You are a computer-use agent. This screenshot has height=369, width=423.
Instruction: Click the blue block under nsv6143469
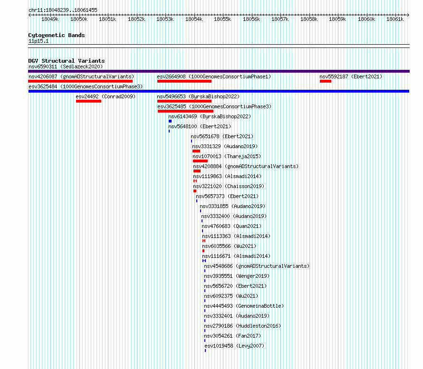tap(170, 121)
